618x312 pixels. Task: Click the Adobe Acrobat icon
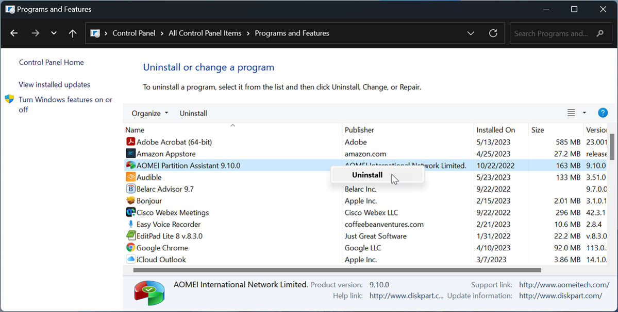point(130,142)
